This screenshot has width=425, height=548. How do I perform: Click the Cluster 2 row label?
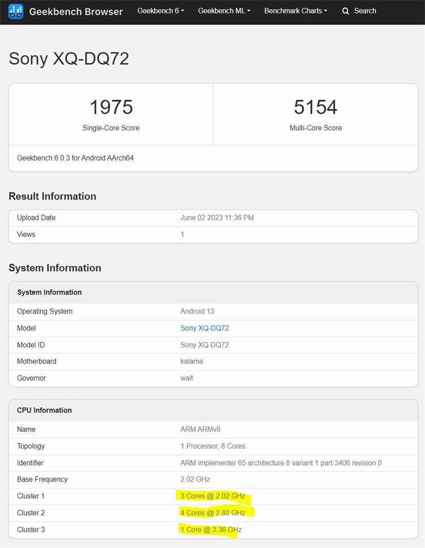[x=31, y=513]
